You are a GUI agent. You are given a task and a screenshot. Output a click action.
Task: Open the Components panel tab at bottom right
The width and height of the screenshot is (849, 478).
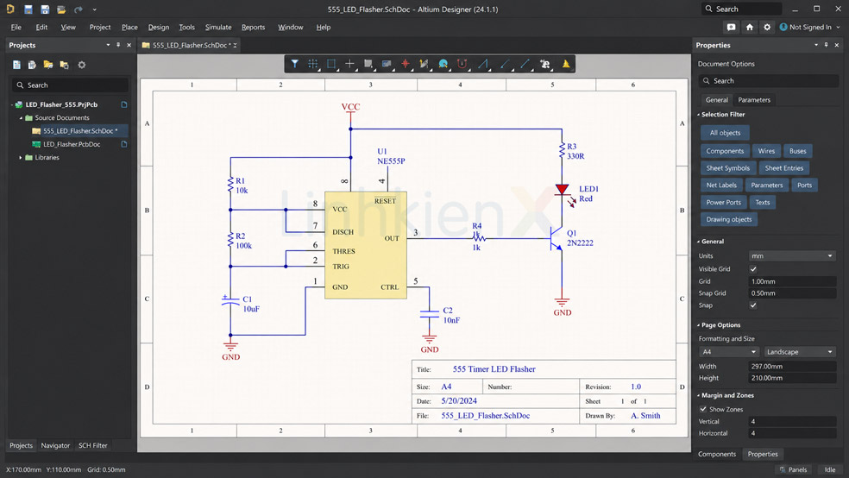pos(716,454)
